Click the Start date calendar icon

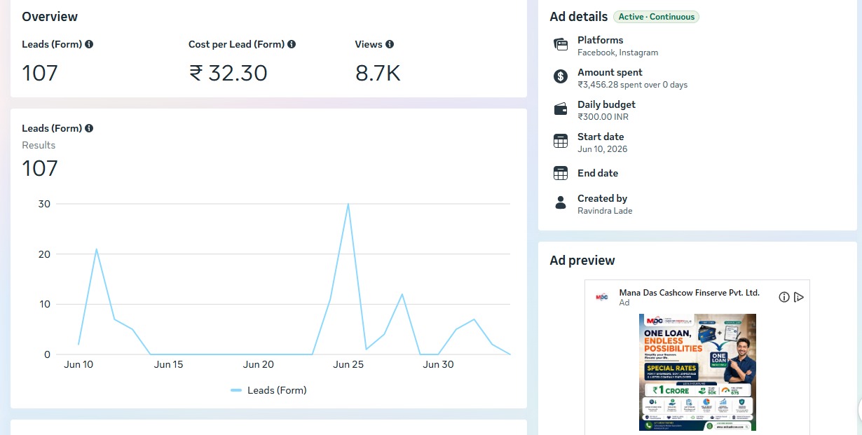pyautogui.click(x=560, y=141)
